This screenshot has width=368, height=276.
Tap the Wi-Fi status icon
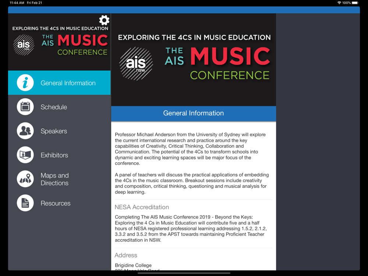click(339, 3)
